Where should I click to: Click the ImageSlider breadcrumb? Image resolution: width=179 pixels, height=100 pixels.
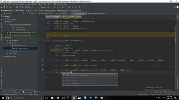point(7,11)
